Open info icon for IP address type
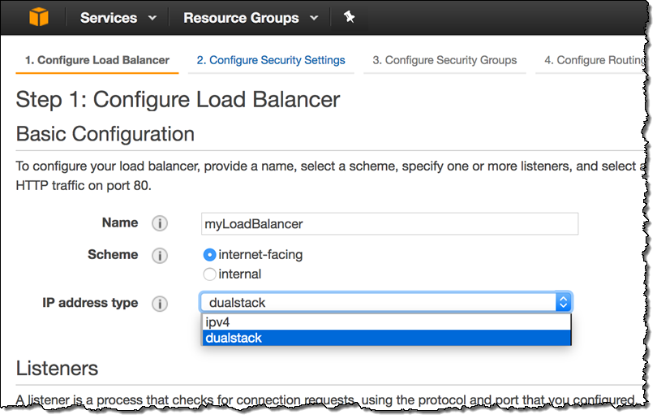The height and width of the screenshot is (419, 657). point(160,304)
